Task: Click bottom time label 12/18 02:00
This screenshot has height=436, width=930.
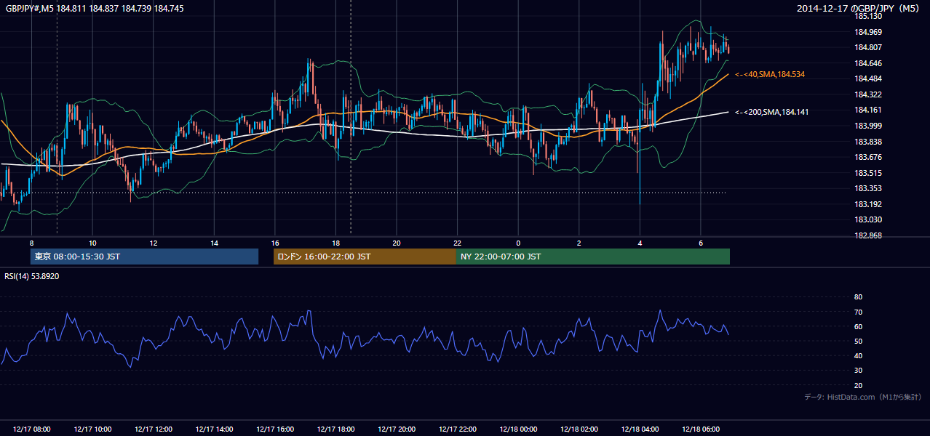Action: [579, 429]
